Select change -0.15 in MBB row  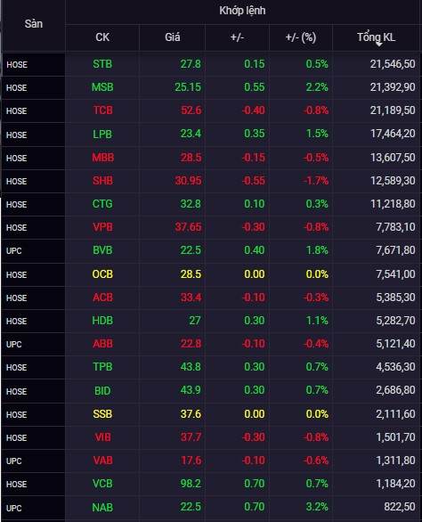tap(253, 157)
